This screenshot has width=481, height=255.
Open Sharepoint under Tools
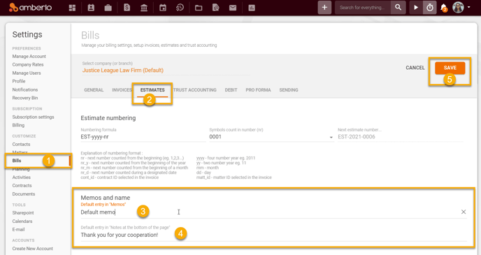coord(23,212)
